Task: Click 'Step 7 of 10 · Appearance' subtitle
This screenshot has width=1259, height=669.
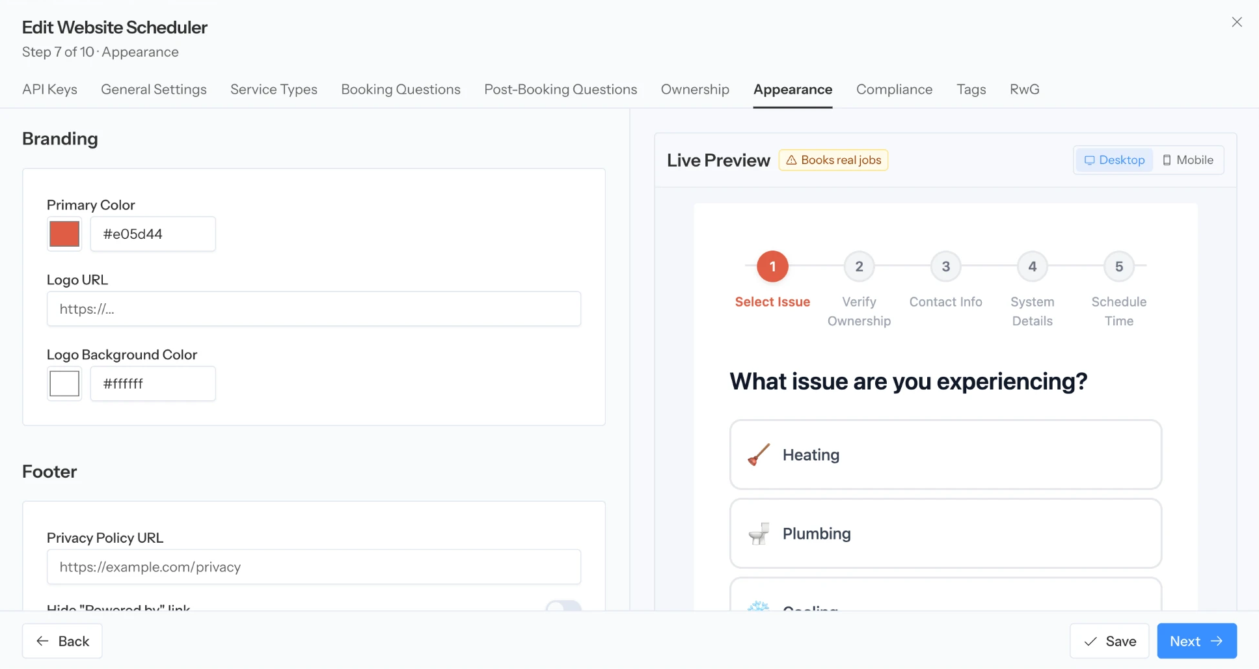Action: coord(100,52)
